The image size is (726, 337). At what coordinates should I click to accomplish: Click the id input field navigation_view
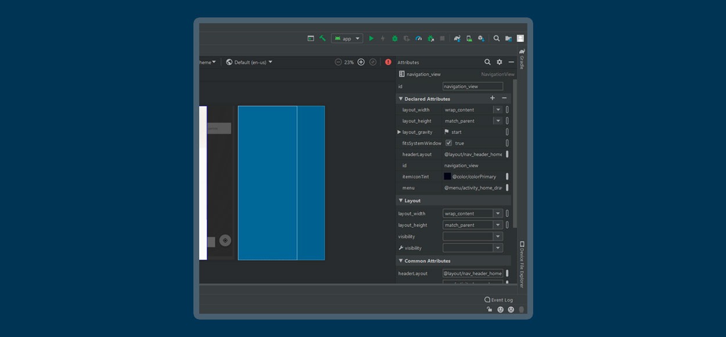(x=473, y=86)
